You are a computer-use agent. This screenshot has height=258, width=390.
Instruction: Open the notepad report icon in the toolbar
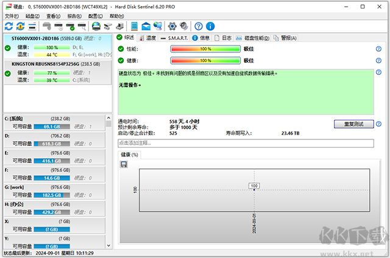(134, 26)
